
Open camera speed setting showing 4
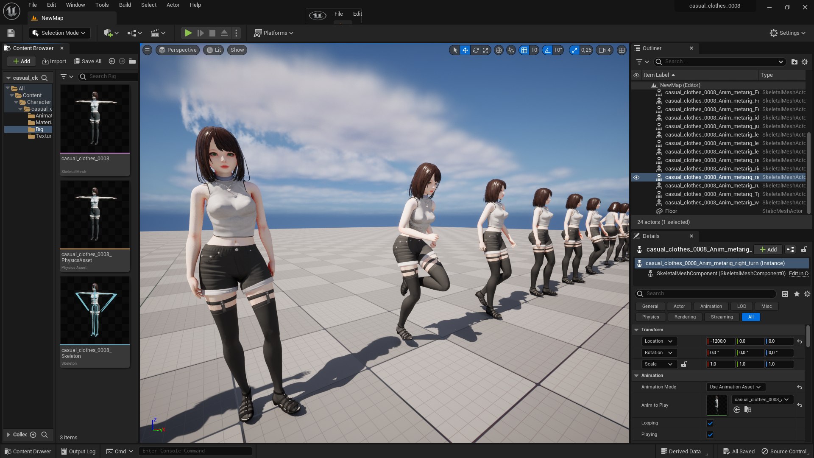pyautogui.click(x=605, y=50)
